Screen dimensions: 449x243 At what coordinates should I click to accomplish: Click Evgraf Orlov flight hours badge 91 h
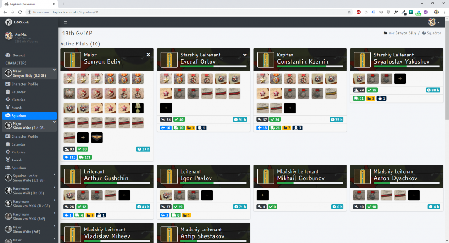[240, 120]
